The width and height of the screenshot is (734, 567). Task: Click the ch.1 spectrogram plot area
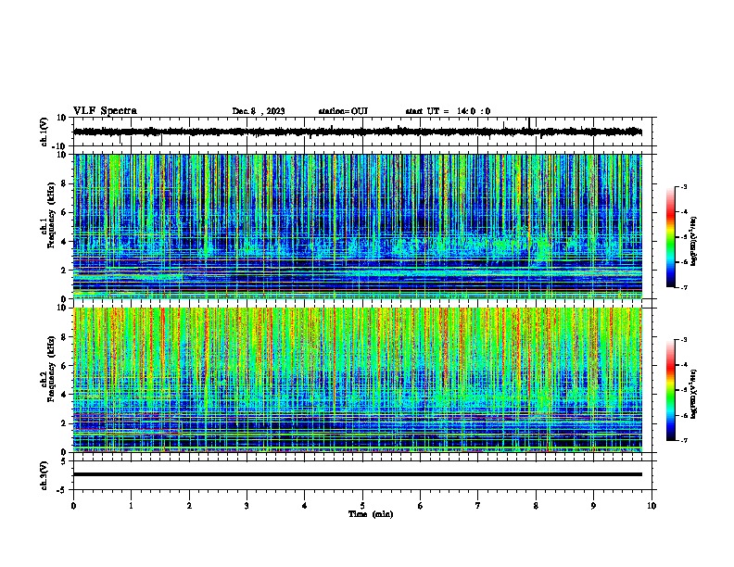pos(358,226)
